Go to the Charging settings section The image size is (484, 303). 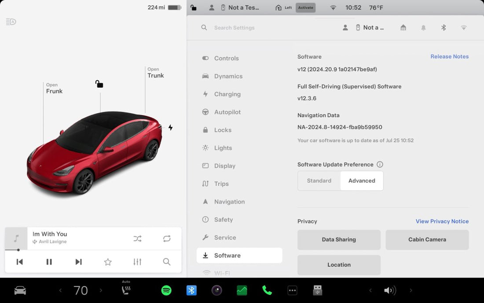pyautogui.click(x=227, y=94)
